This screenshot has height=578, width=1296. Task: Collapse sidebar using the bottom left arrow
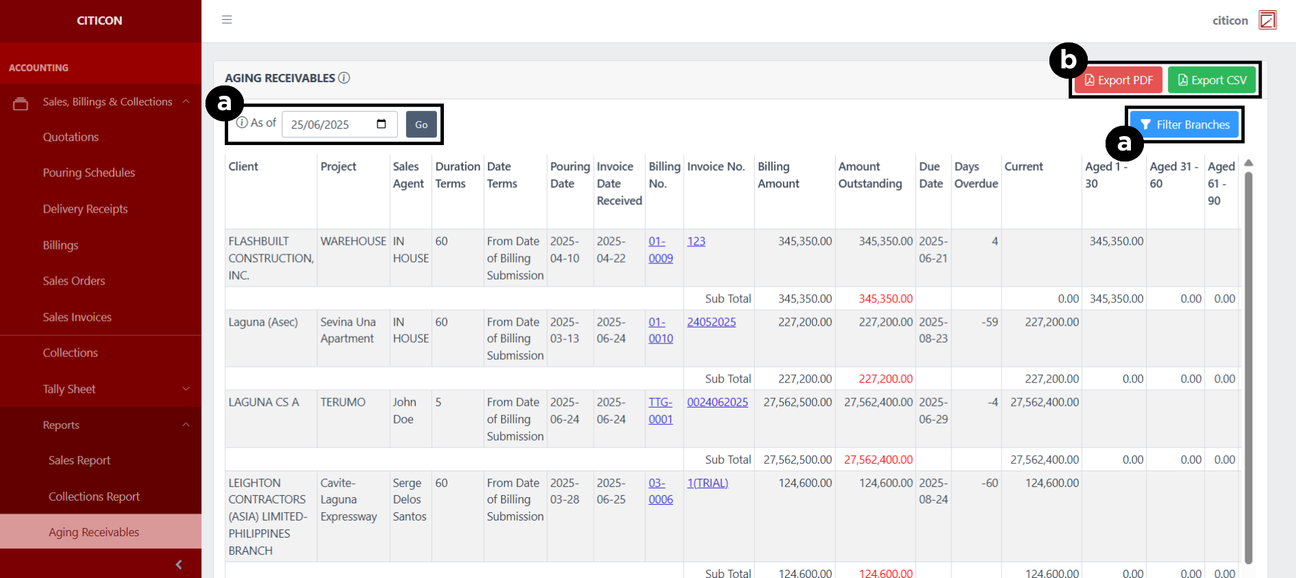(x=179, y=564)
